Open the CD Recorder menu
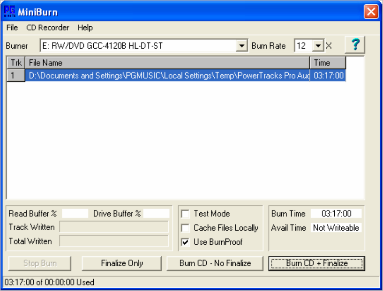 48,28
